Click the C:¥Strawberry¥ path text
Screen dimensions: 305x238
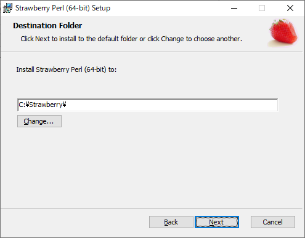[x=43, y=105]
